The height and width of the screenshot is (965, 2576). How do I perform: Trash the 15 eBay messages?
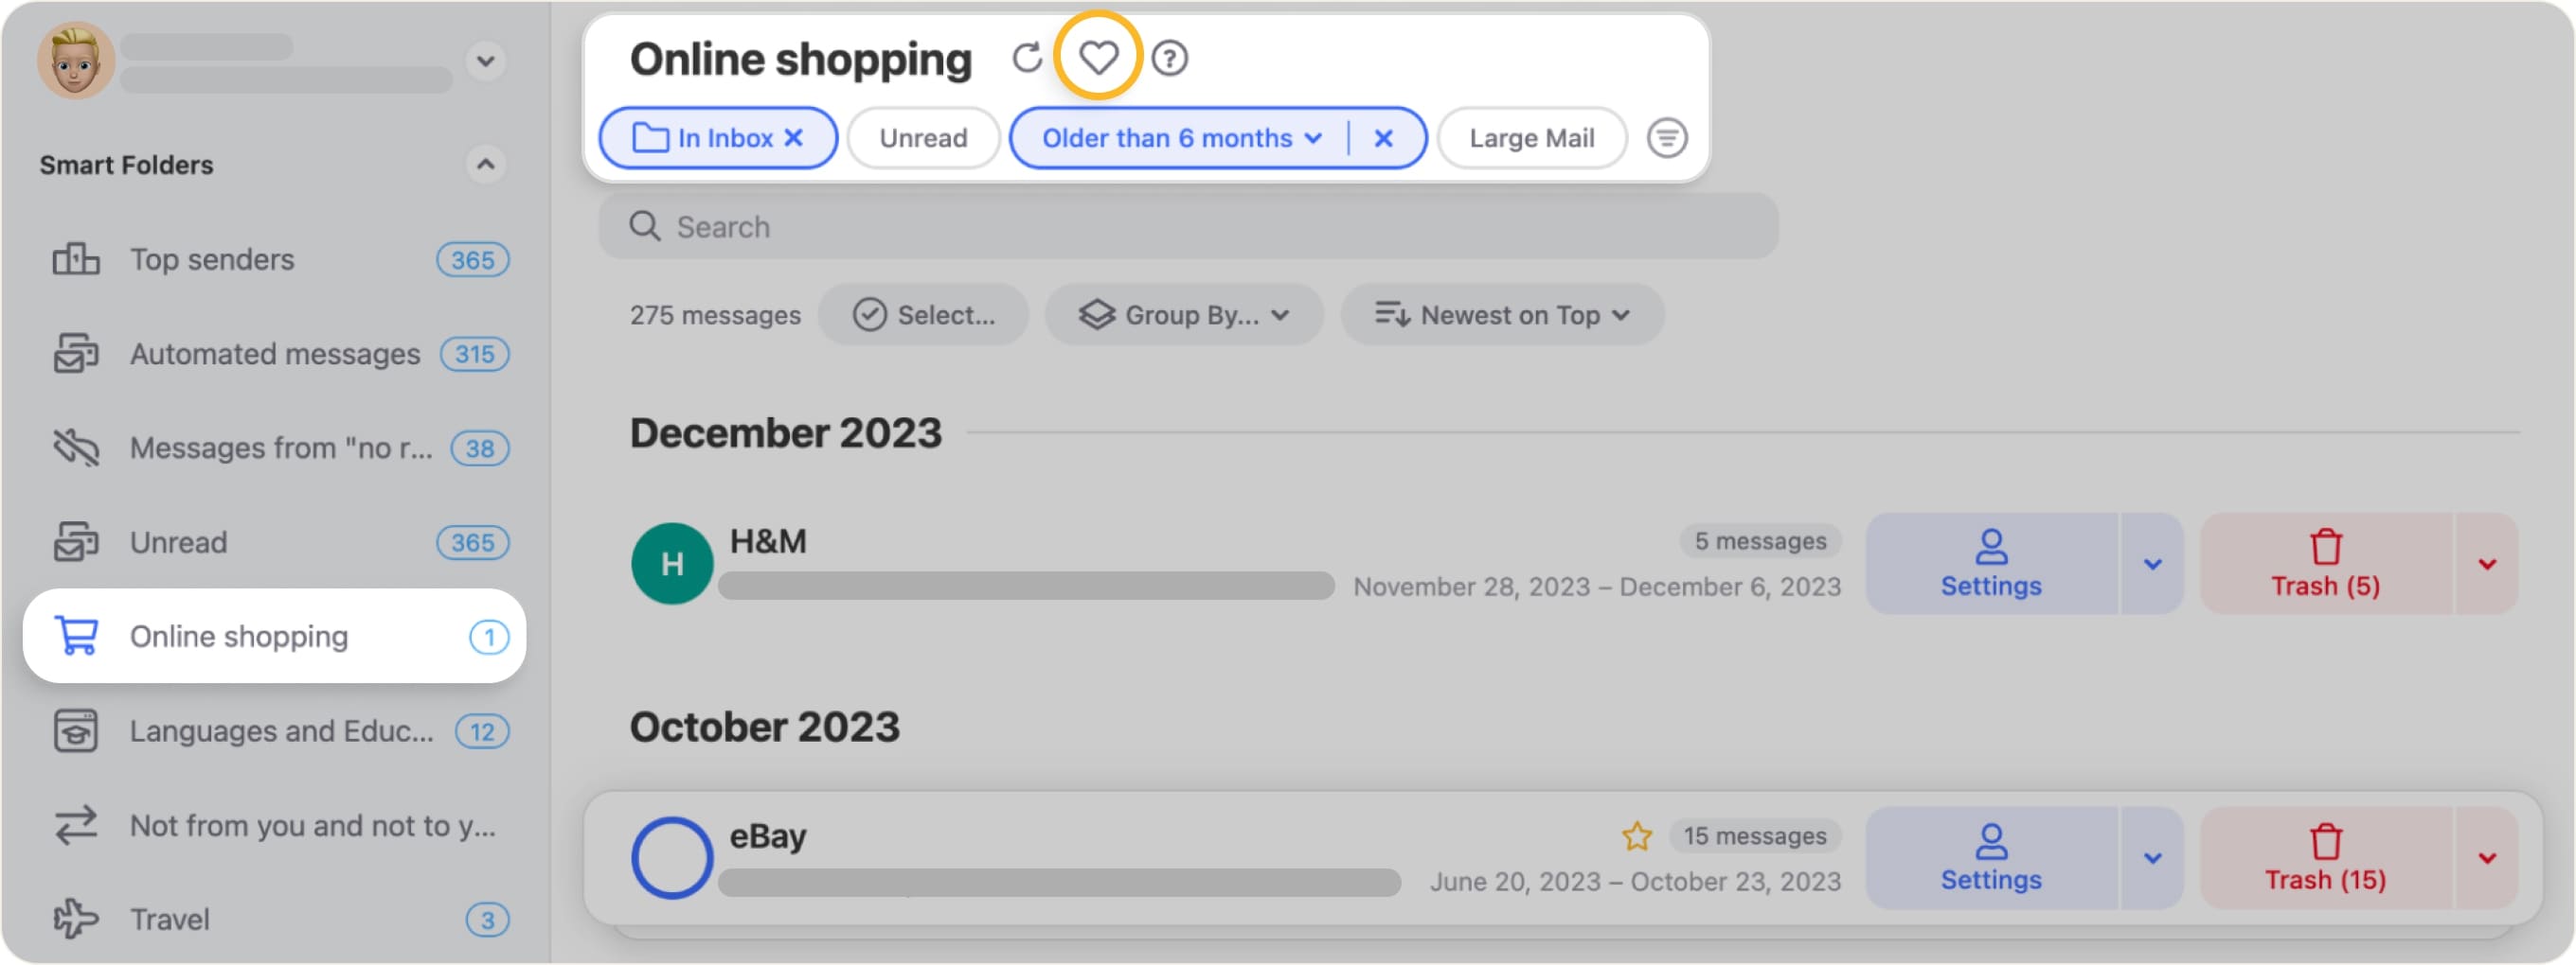[x=2324, y=857]
